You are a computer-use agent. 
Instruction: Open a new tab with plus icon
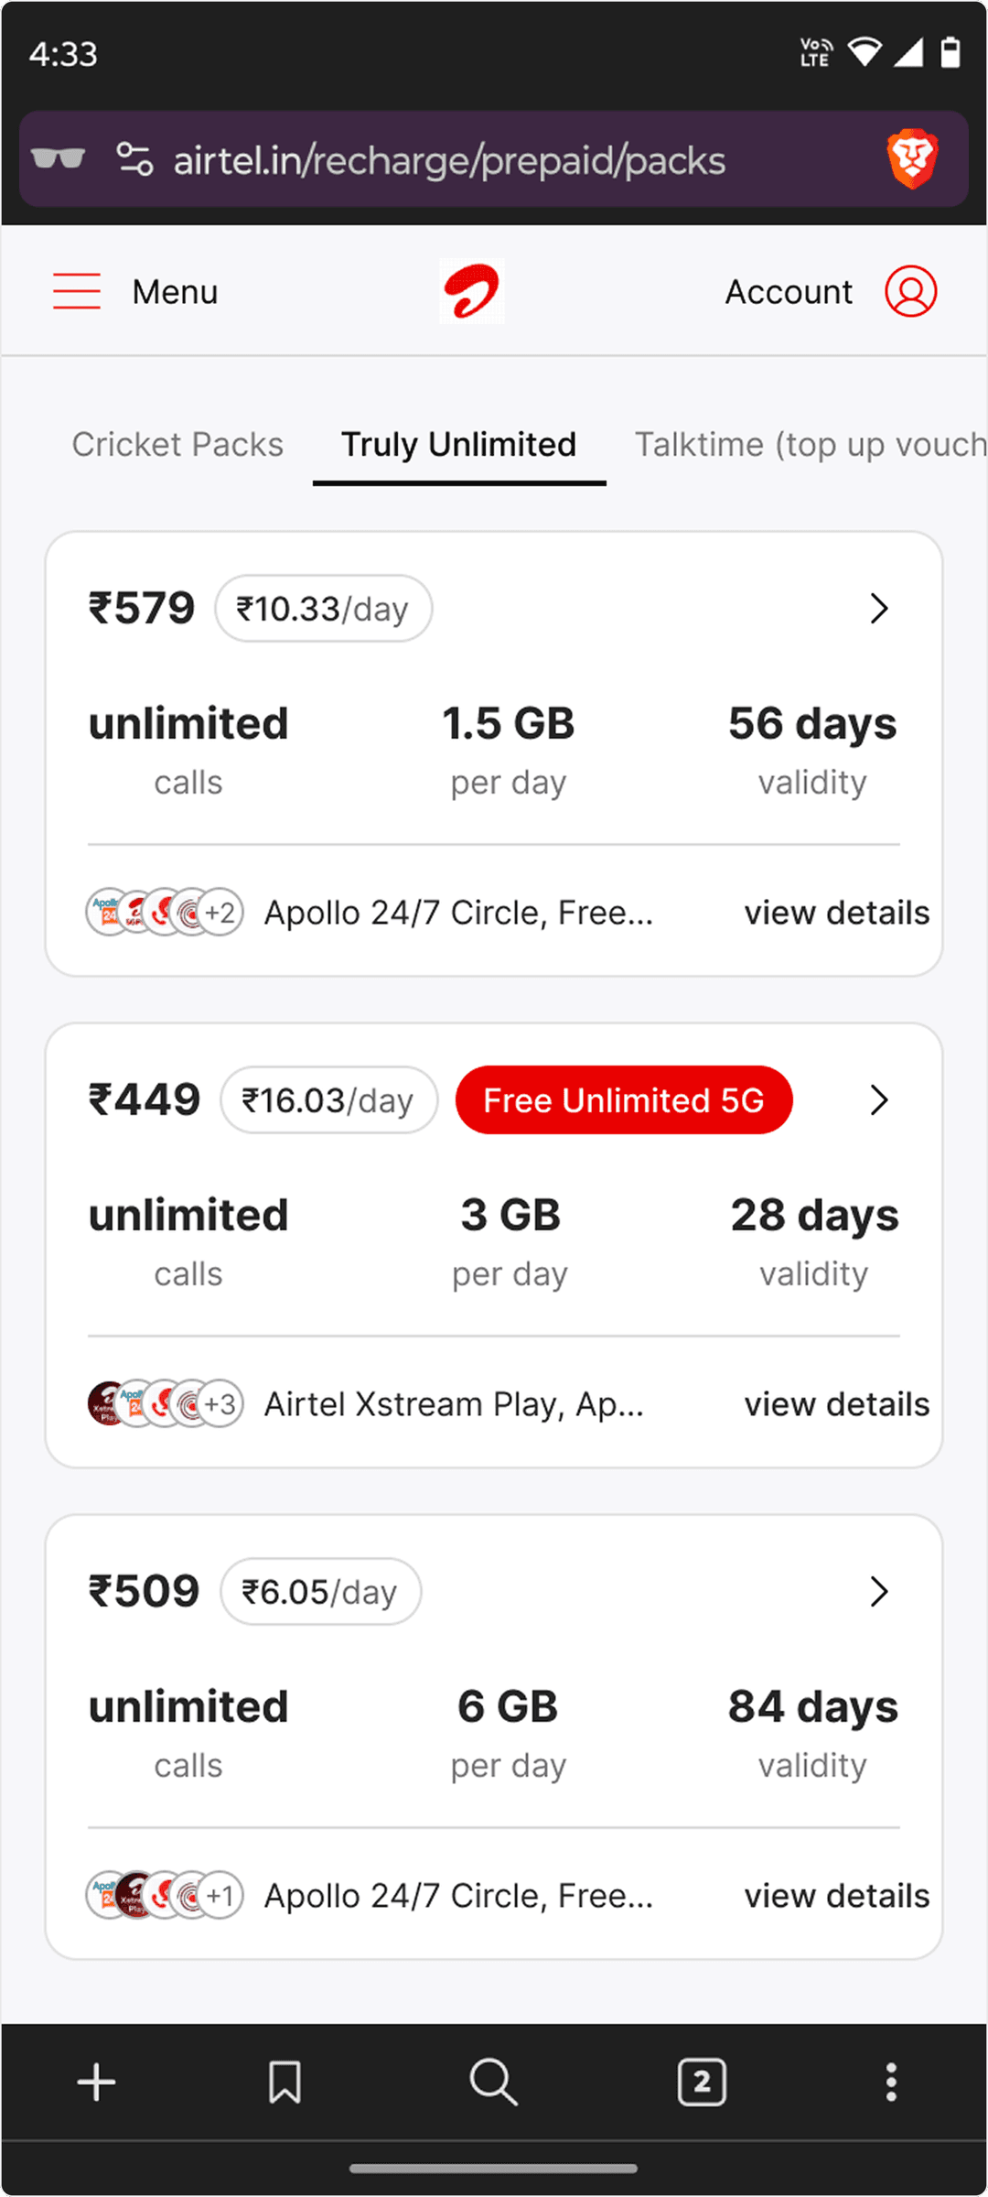coord(96,2083)
